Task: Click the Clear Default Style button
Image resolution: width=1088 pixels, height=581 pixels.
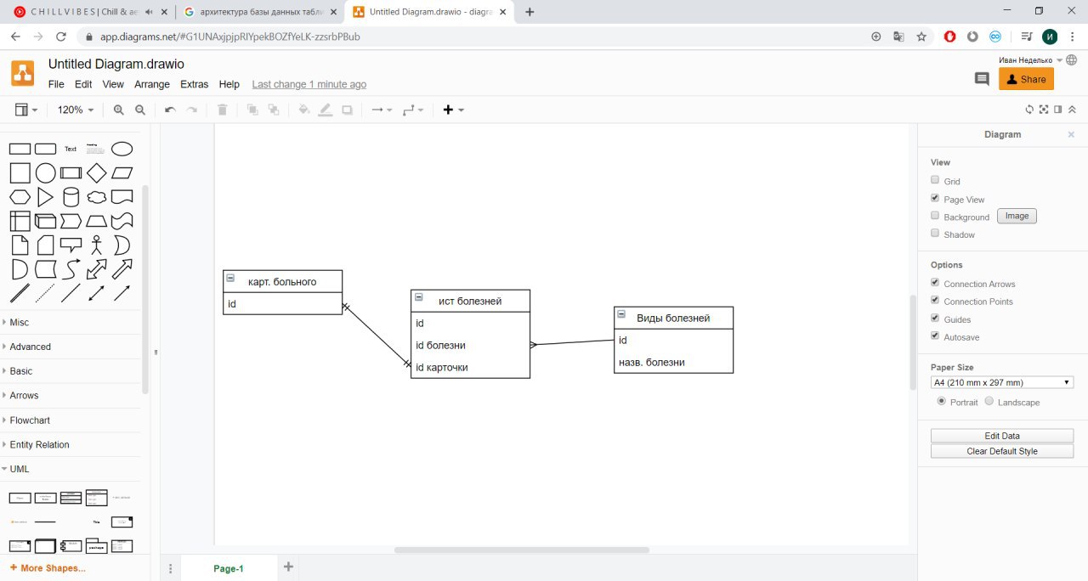Action: [x=1002, y=451]
